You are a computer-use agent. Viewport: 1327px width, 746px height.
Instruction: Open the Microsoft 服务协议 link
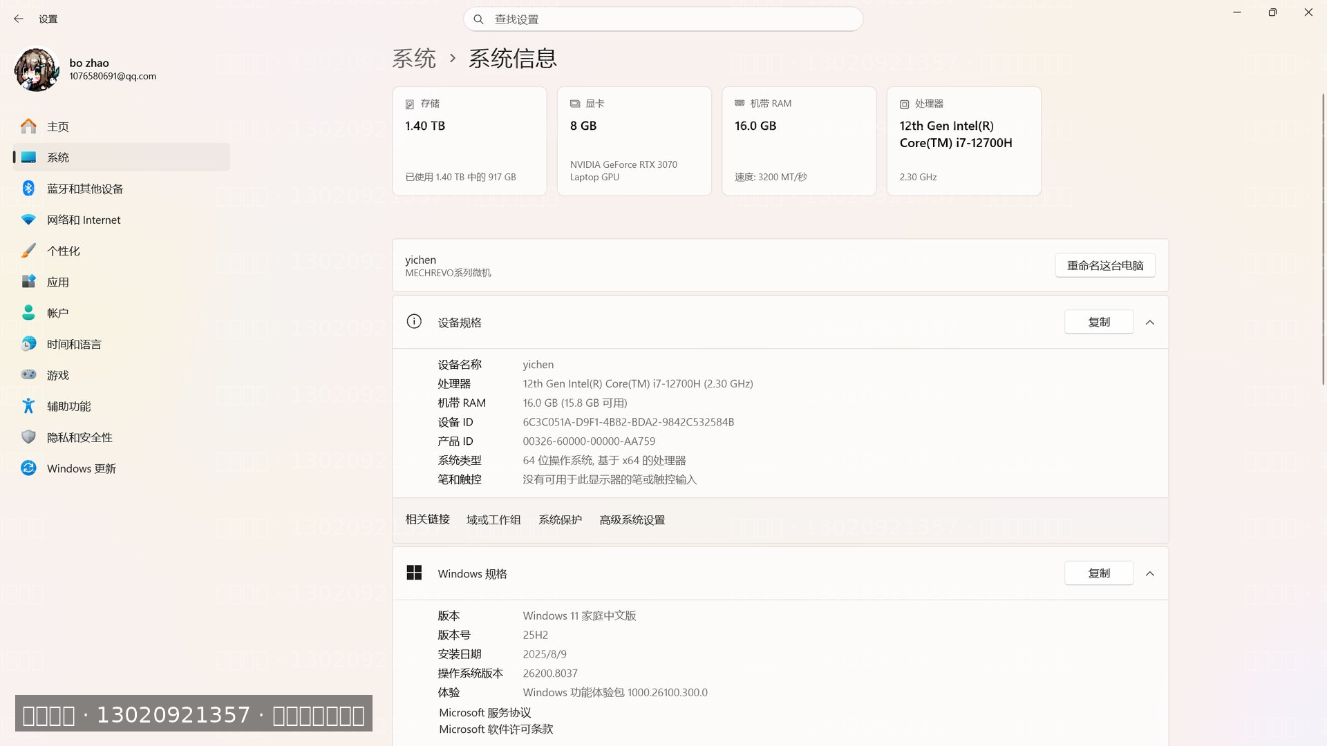[x=484, y=713]
